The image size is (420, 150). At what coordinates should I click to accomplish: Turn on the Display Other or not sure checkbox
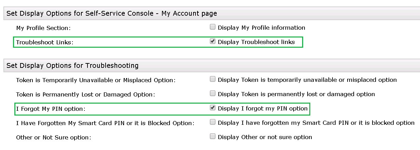(x=213, y=137)
